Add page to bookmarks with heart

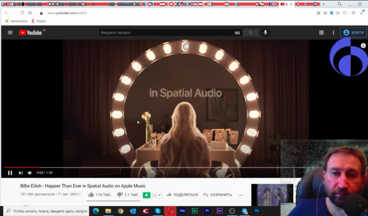tap(344, 13)
